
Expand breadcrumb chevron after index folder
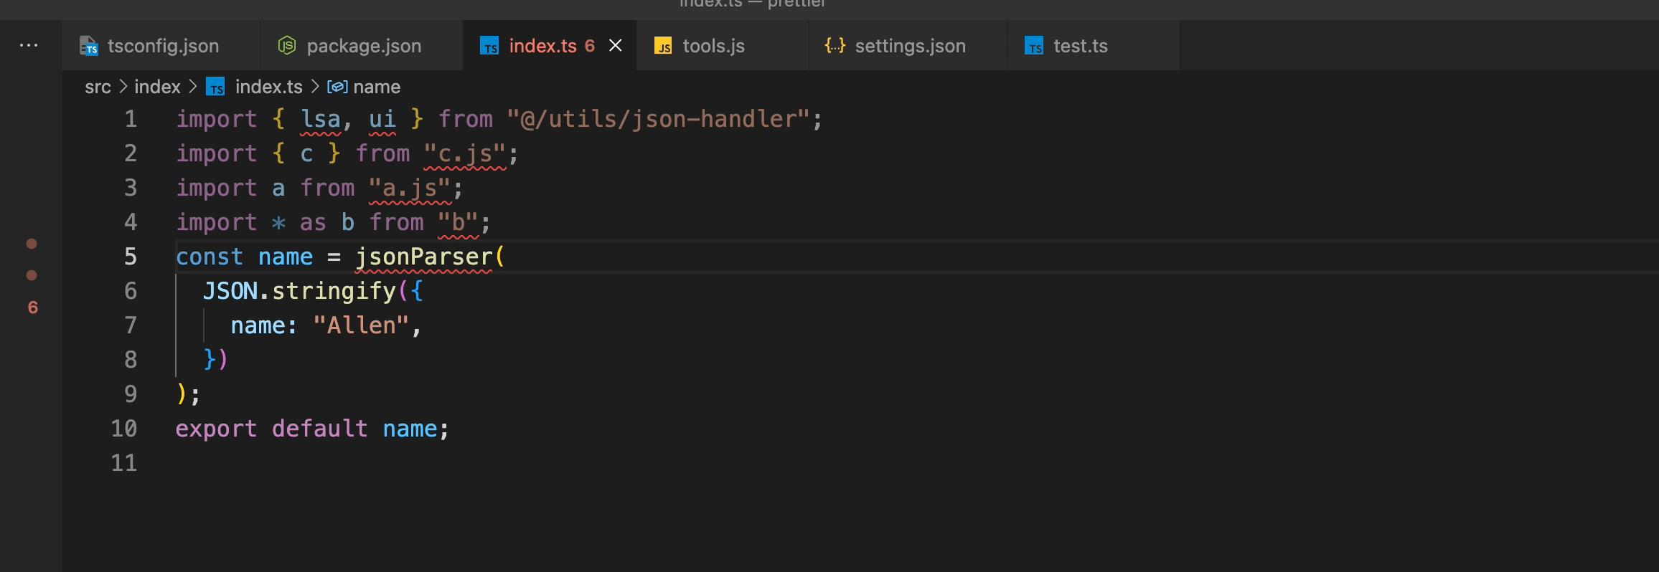point(192,87)
